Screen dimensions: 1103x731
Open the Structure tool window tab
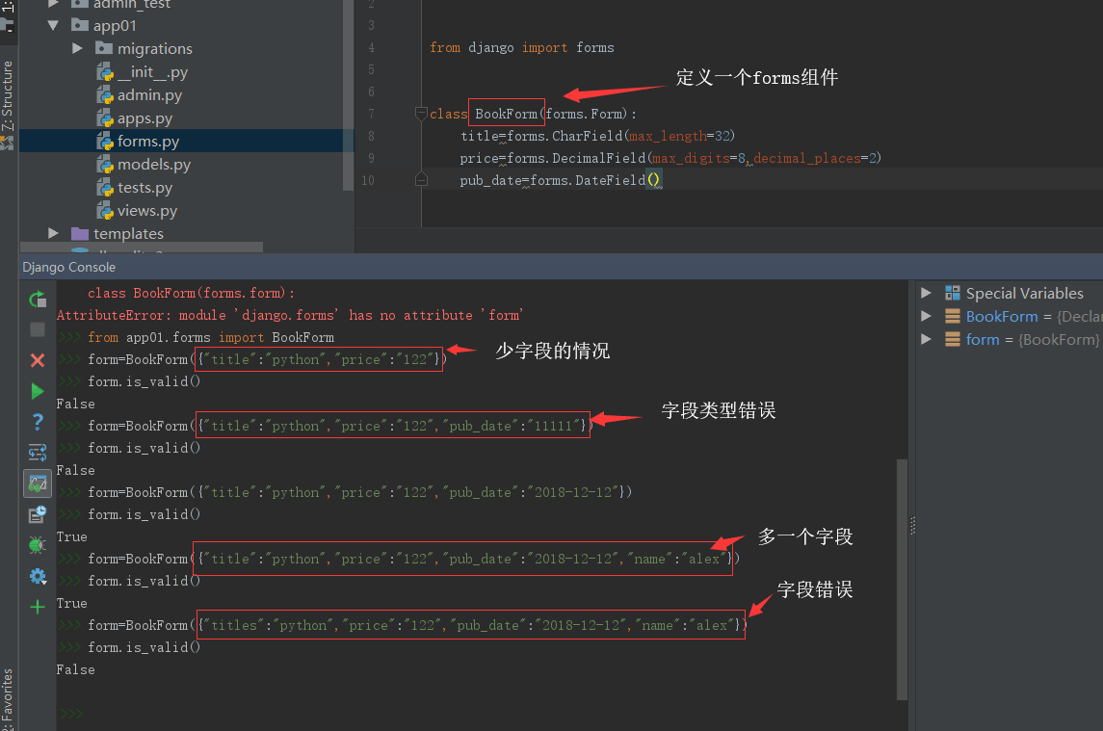point(8,91)
